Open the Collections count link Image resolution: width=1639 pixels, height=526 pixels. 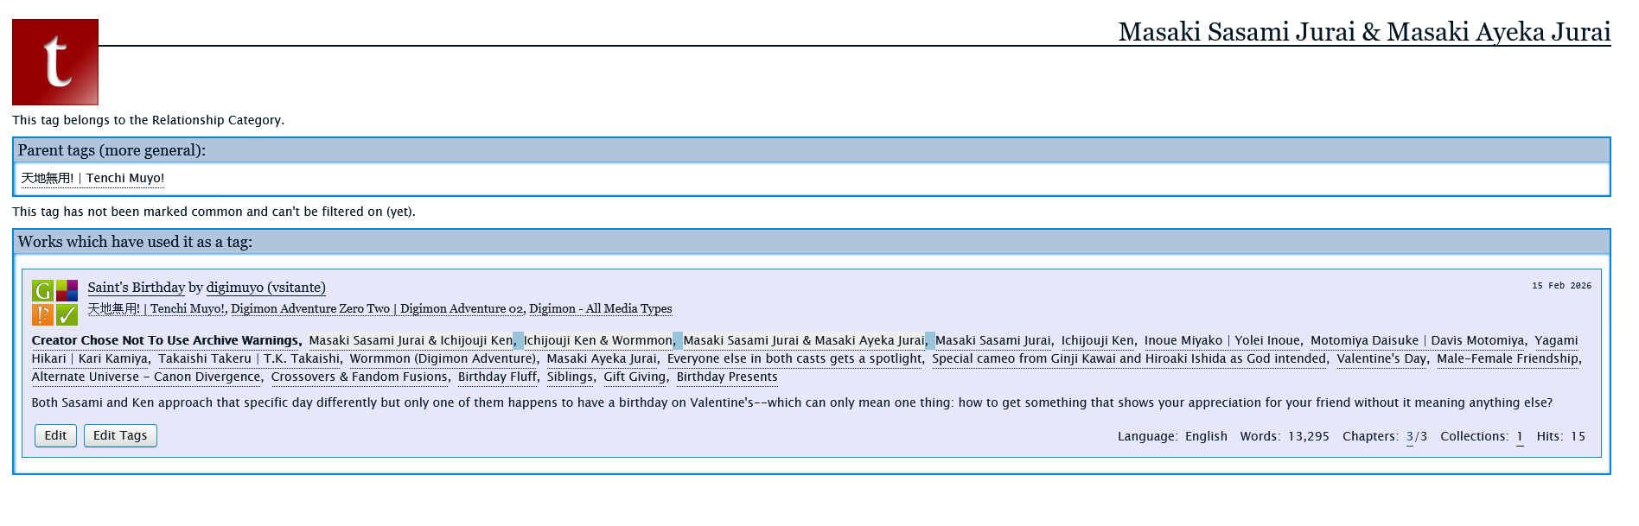point(1520,436)
